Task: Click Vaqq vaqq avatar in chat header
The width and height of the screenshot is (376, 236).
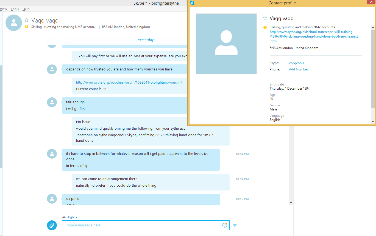Action: pos(14,23)
